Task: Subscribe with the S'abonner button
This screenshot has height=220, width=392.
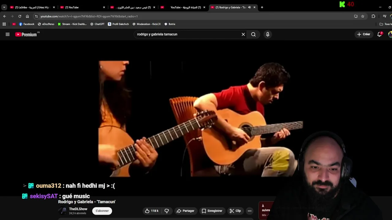Action: pos(102,211)
